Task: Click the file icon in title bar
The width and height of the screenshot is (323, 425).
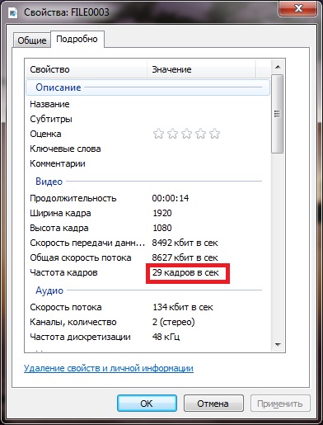Action: click(x=12, y=12)
